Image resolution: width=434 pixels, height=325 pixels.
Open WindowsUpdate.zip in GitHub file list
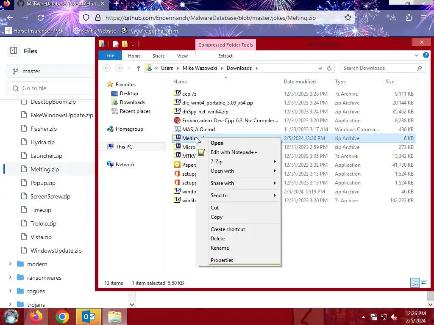(56, 251)
